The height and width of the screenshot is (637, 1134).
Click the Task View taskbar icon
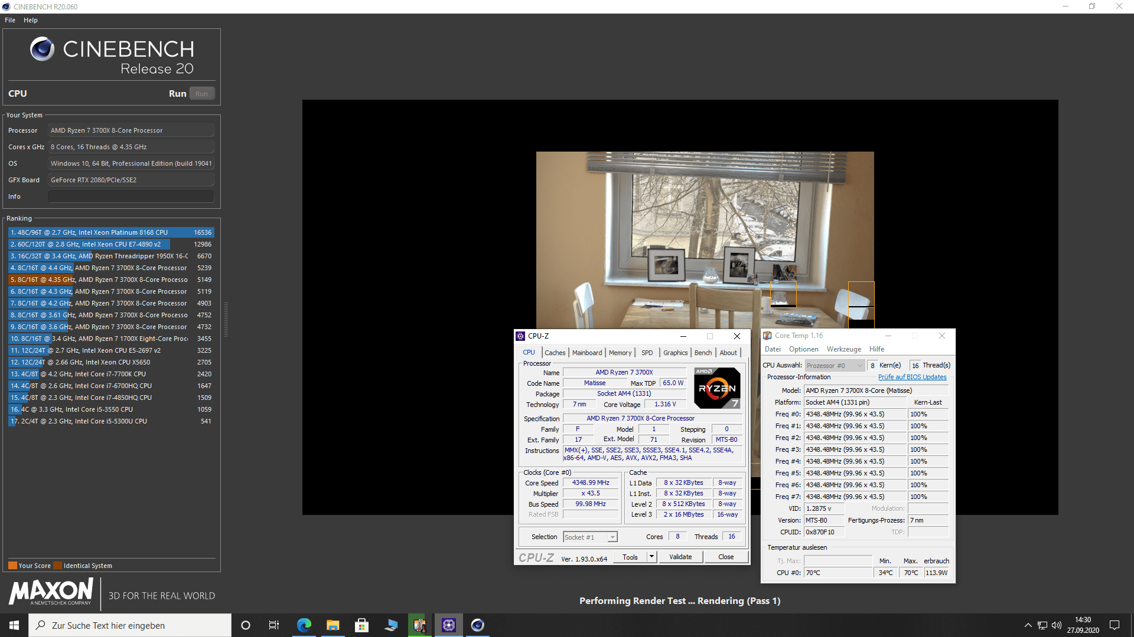(274, 625)
